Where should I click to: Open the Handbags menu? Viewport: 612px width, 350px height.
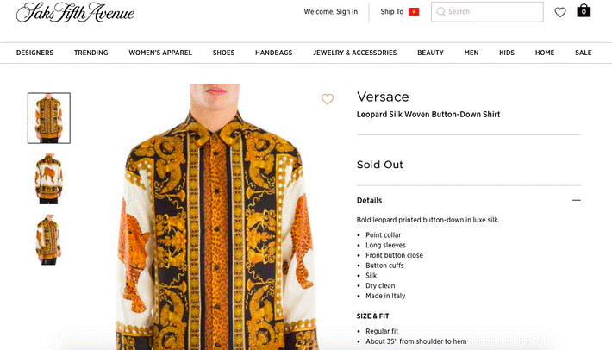(x=273, y=53)
